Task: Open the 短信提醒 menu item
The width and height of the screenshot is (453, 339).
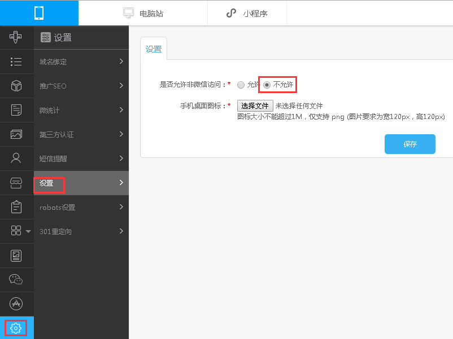Action: click(81, 159)
